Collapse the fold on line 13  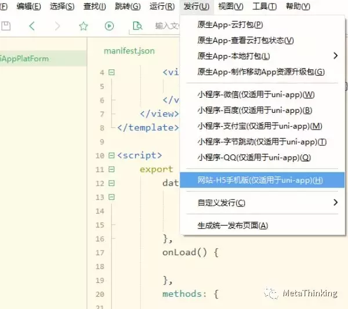pyautogui.click(x=111, y=197)
